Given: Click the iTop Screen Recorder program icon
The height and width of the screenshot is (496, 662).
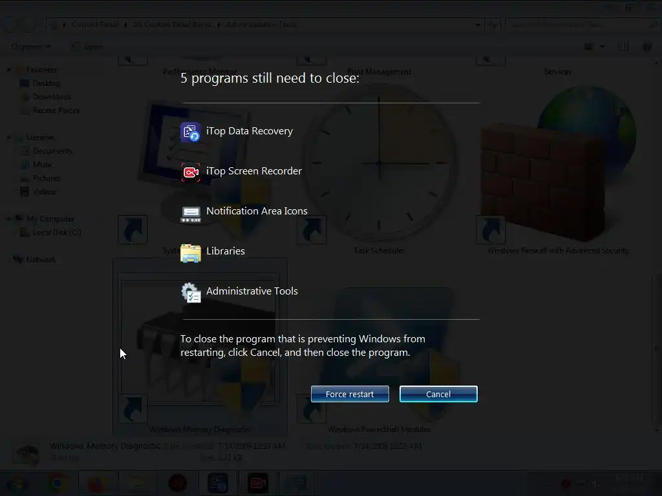Looking at the screenshot, I should point(191,172).
